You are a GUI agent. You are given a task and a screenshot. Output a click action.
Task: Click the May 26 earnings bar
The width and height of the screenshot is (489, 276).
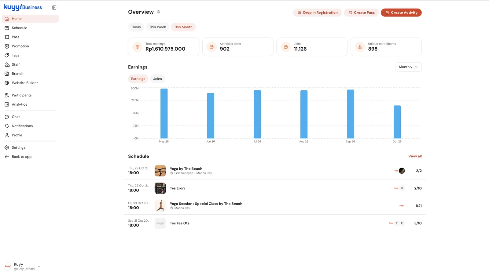164,114
